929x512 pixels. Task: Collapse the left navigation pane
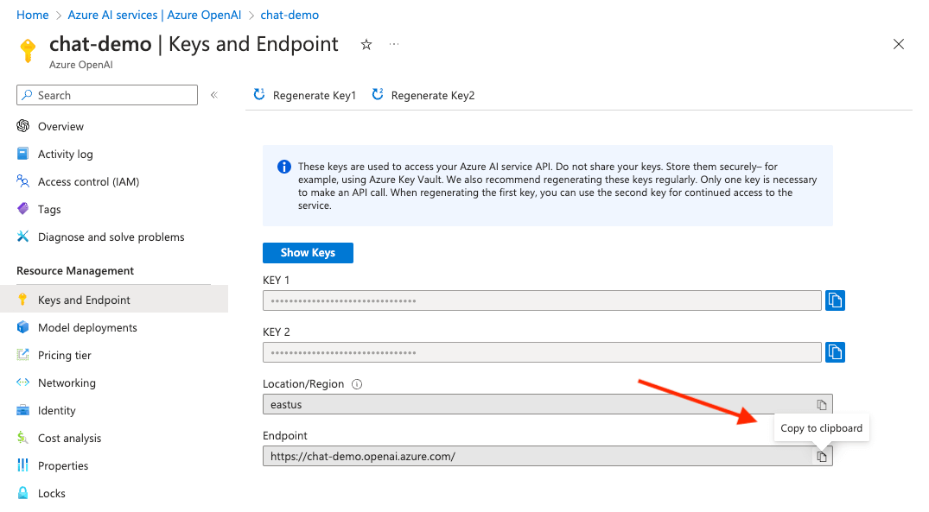[x=213, y=95]
